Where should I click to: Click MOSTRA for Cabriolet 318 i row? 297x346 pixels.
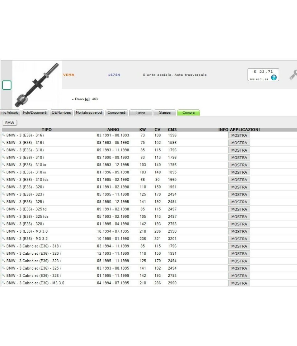click(x=239, y=246)
